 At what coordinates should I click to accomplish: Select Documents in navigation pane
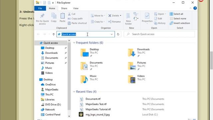point(52,58)
